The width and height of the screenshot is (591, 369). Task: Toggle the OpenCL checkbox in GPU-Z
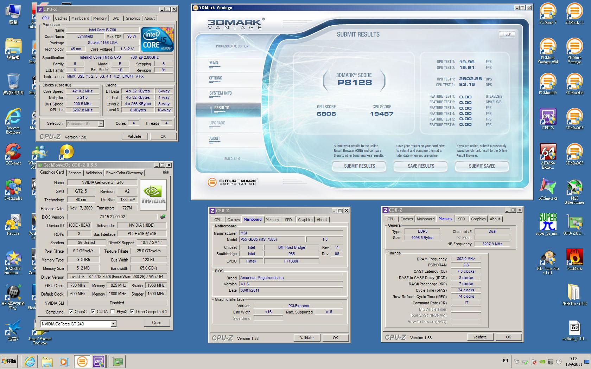[71, 311]
